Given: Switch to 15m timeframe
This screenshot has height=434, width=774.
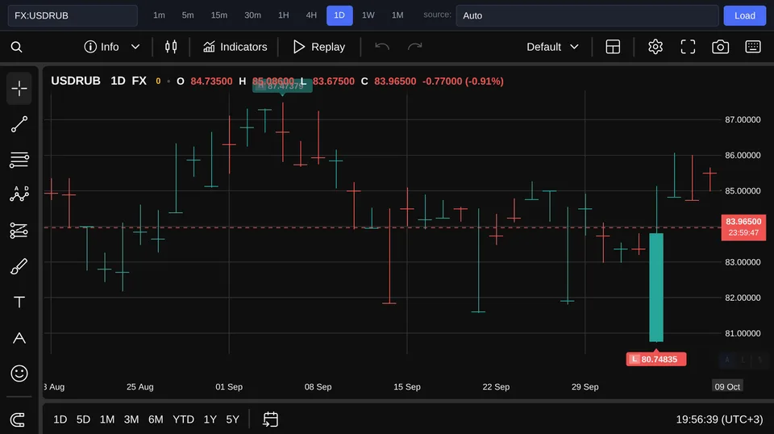Looking at the screenshot, I should point(219,15).
